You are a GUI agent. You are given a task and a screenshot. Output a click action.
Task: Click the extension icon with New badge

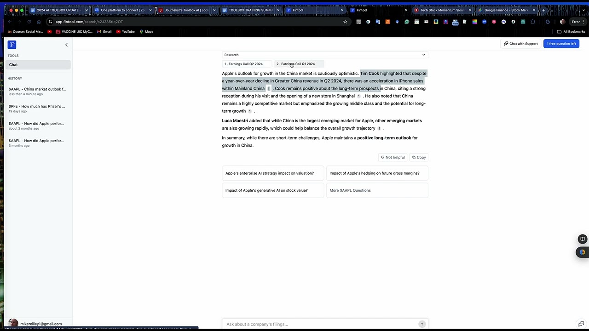455,22
